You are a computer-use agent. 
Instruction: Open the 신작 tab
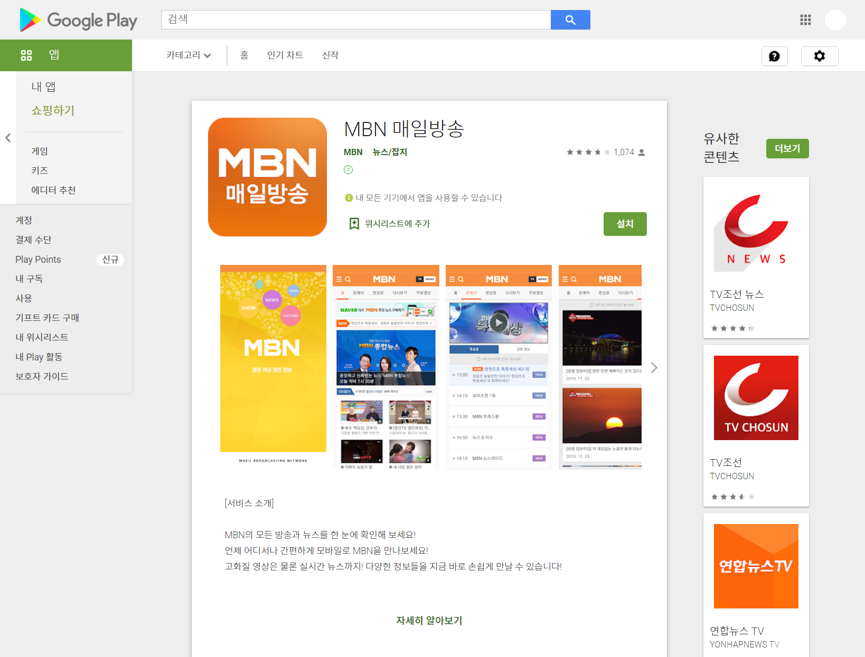coord(331,55)
